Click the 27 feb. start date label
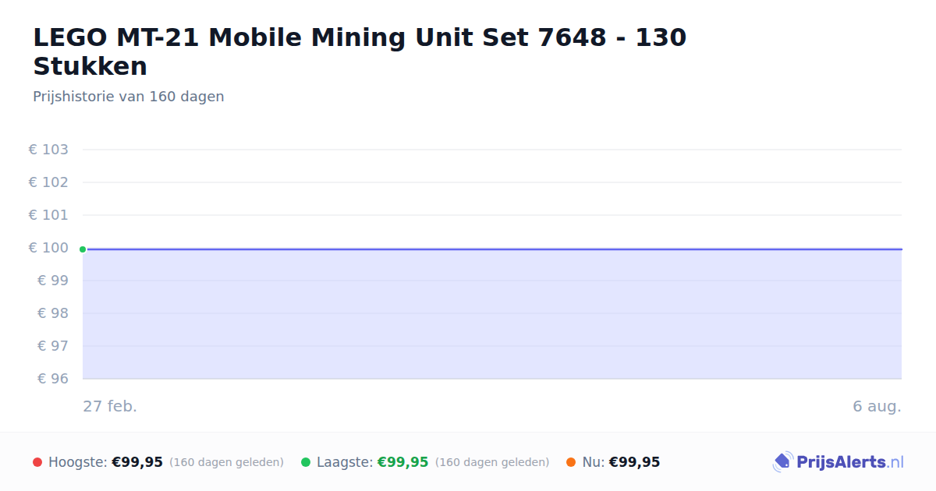Viewport: 936px width, 491px height. (110, 406)
